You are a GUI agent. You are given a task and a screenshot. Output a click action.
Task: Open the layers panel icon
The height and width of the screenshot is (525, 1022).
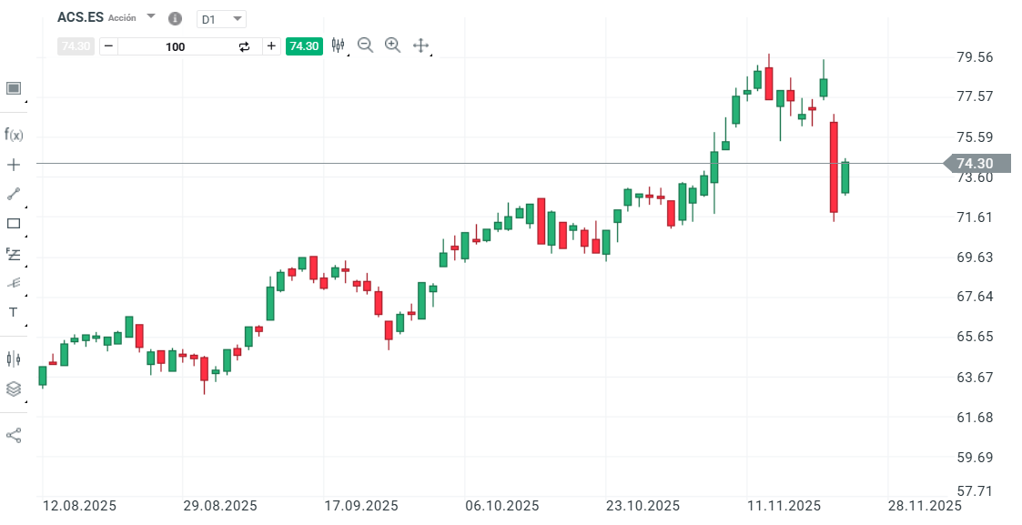[x=14, y=389]
